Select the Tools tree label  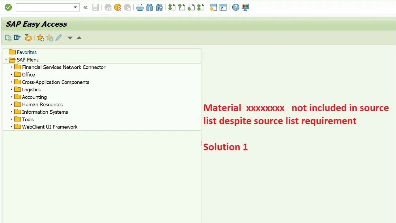click(x=28, y=119)
